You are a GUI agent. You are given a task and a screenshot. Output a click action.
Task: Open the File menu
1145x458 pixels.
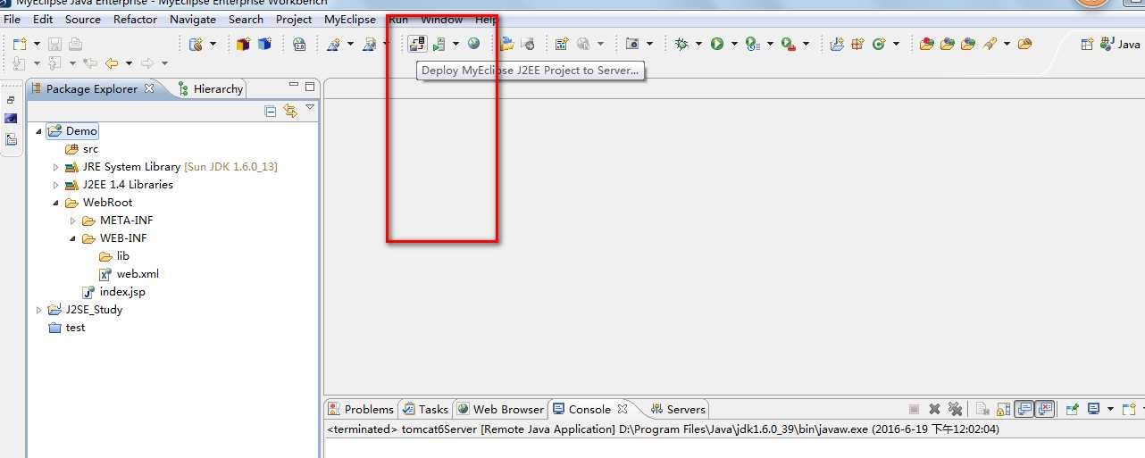point(13,19)
